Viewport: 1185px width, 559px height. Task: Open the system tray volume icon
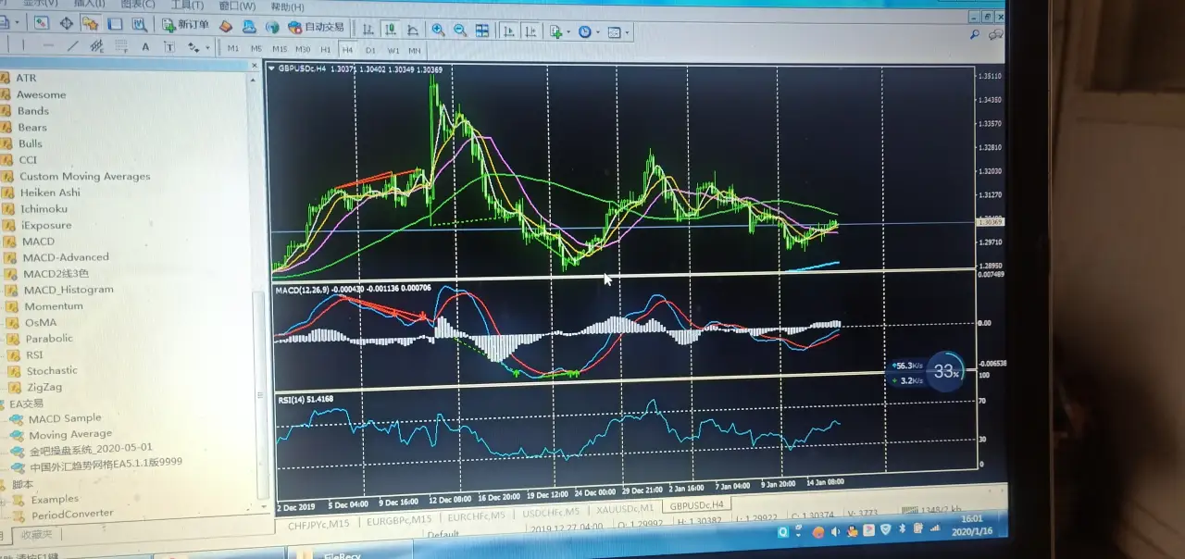(836, 532)
